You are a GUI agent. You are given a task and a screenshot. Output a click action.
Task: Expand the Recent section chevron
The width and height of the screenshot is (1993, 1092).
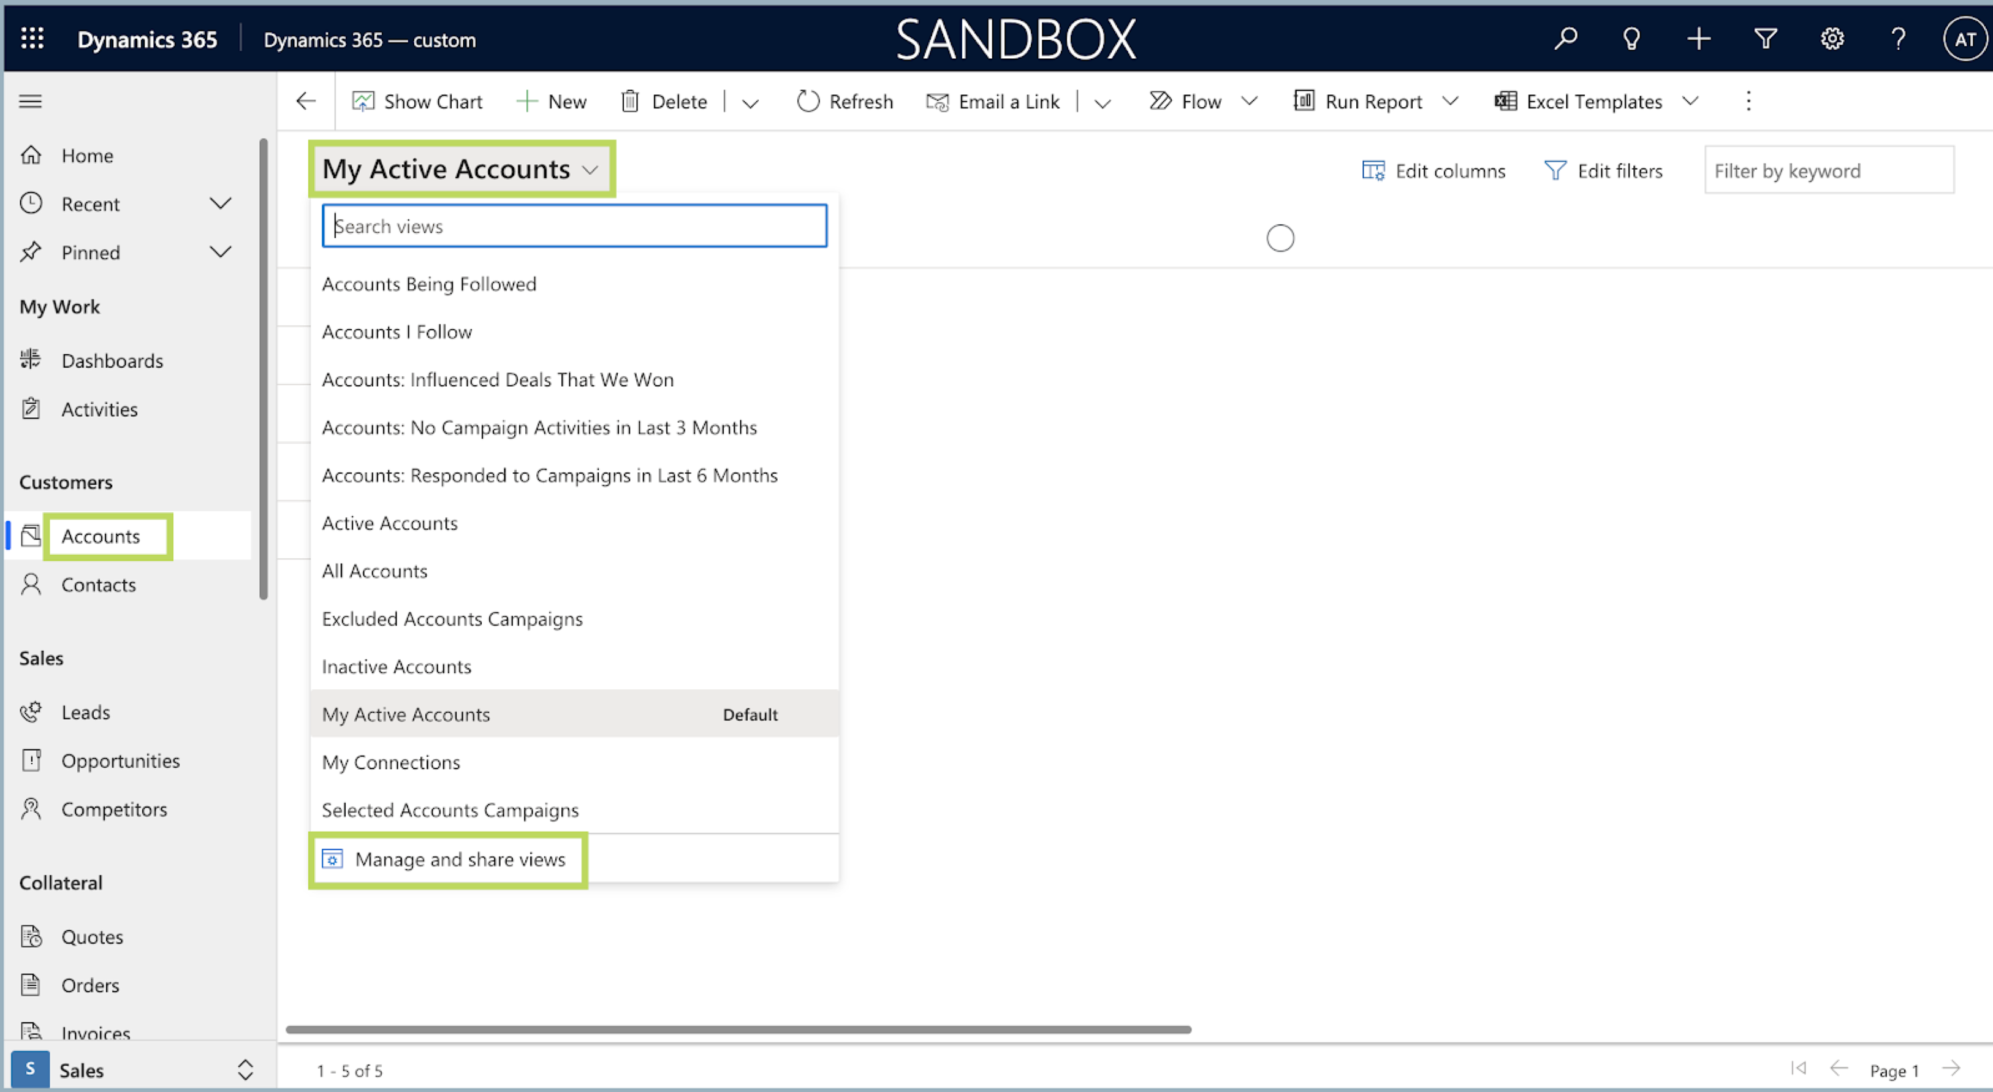click(221, 204)
